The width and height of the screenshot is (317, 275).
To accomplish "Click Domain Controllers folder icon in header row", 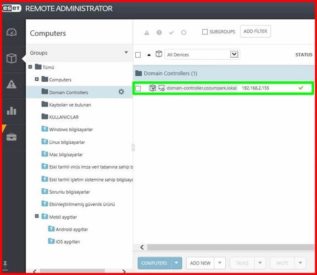I will [138, 73].
